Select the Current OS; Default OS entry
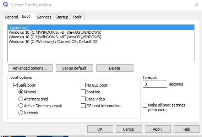 pos(53,42)
